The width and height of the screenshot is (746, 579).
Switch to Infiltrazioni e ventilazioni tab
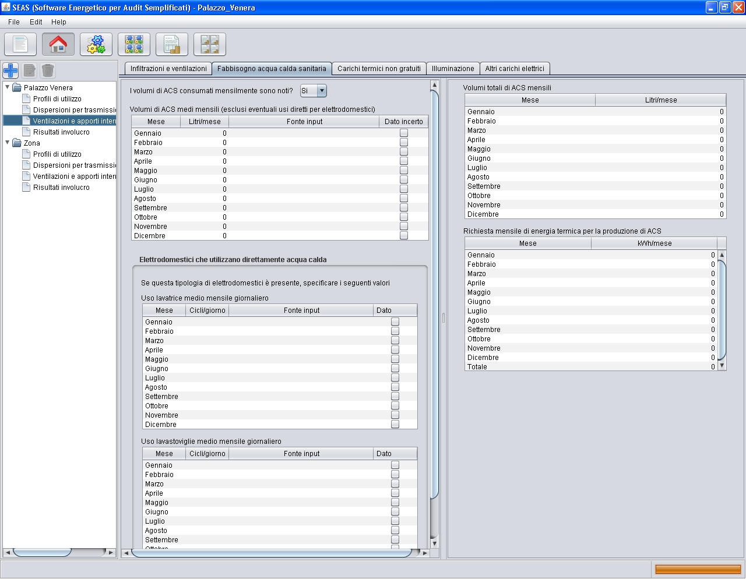coord(168,69)
